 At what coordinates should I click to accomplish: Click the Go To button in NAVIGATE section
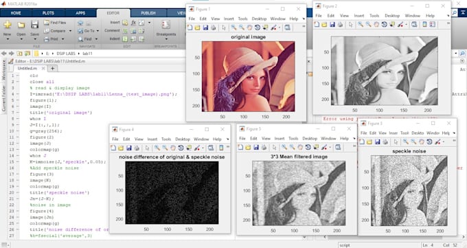86,31
